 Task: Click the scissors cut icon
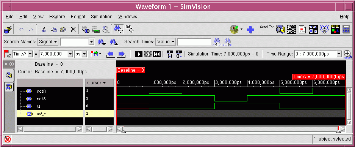44,30
